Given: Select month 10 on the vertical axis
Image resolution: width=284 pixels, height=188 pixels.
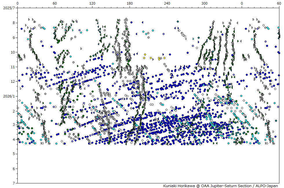Looking at the screenshot, I should pyautogui.click(x=13, y=52).
